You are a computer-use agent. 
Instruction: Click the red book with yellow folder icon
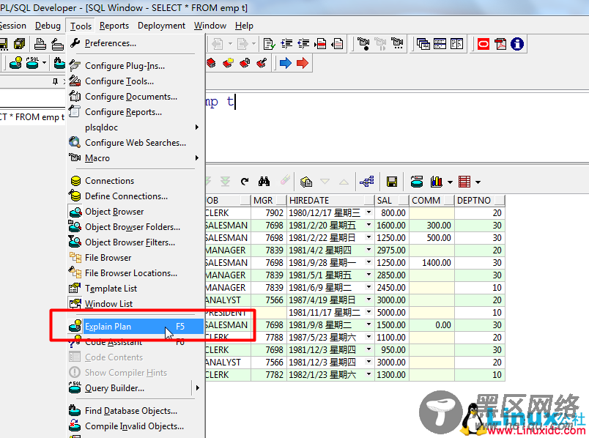228,63
